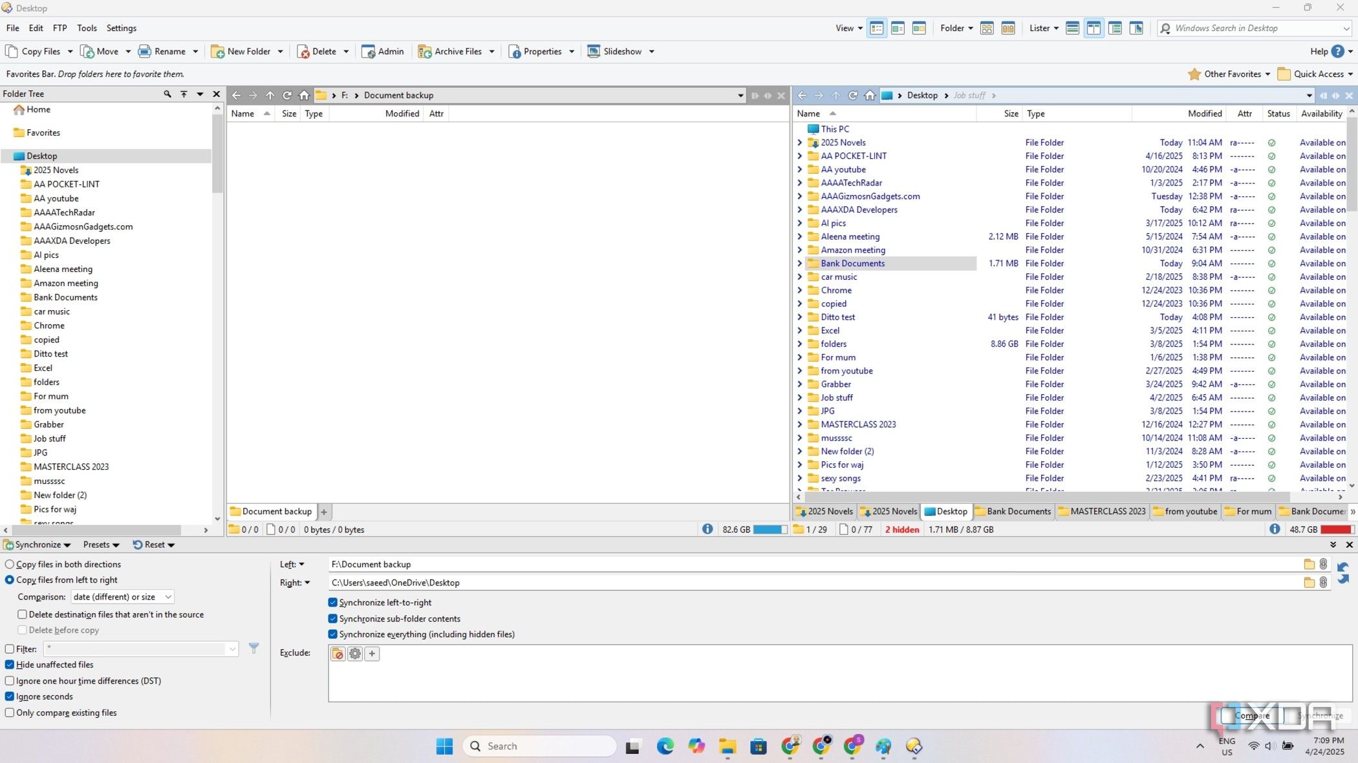This screenshot has height=763, width=1358.
Task: Click the Admin mode button
Action: [383, 52]
